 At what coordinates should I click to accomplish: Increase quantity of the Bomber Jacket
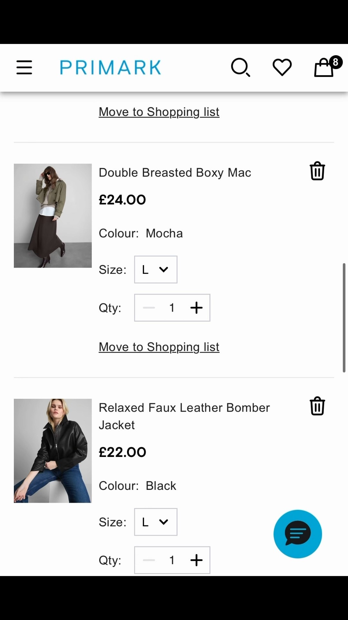(196, 560)
